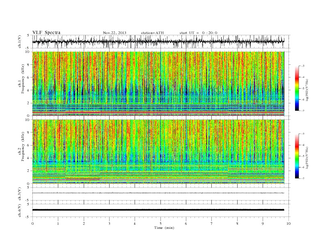Click inside the ch.2 frequency spectrogram
This screenshot has width=325, height=251.
158,152
